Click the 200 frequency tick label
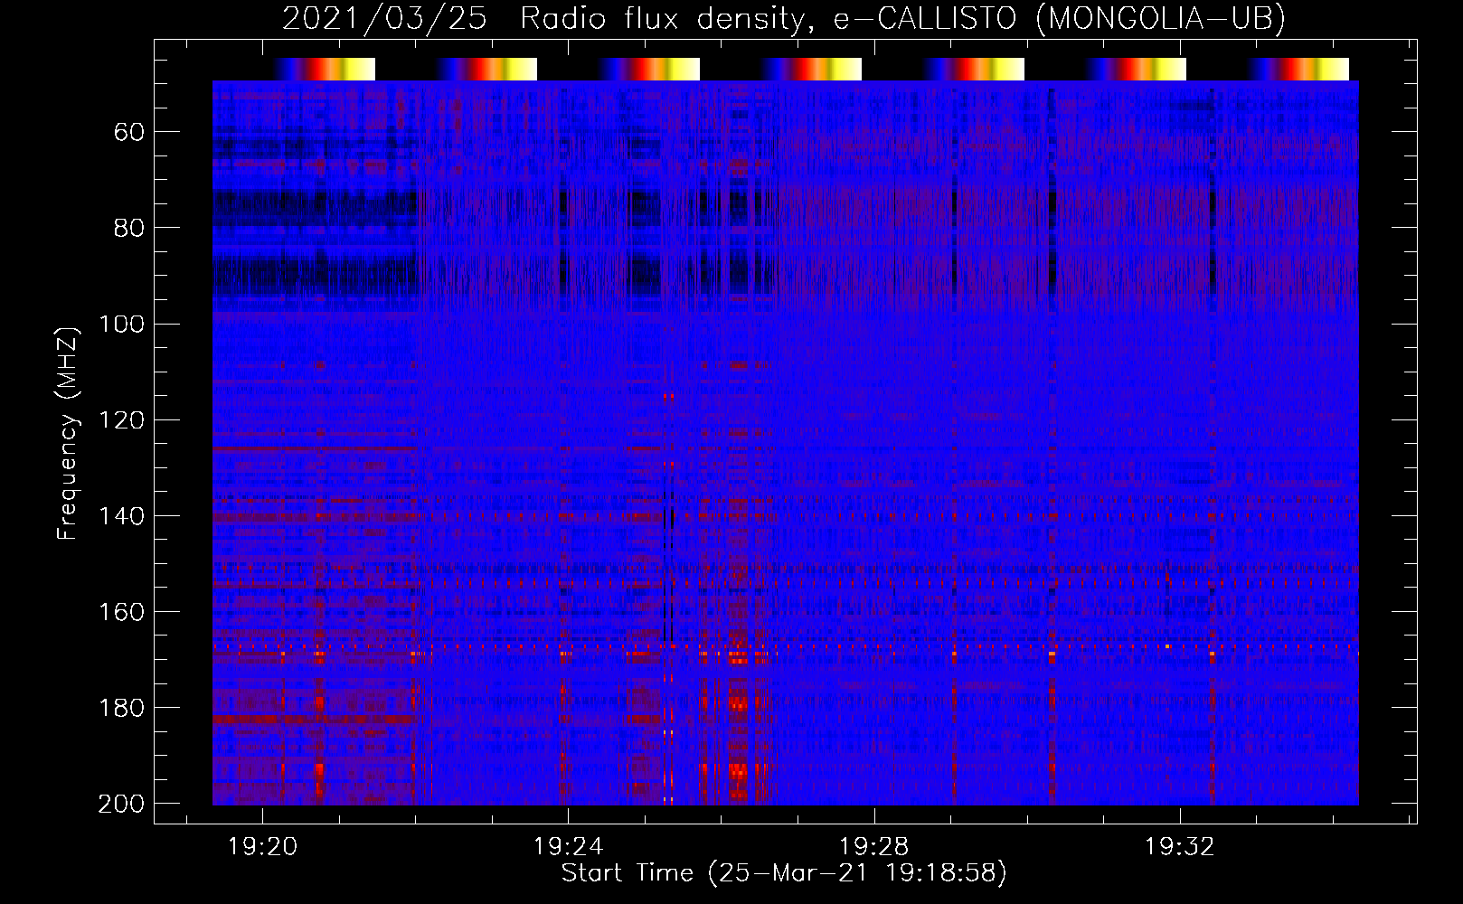The image size is (1463, 904). coord(121,804)
